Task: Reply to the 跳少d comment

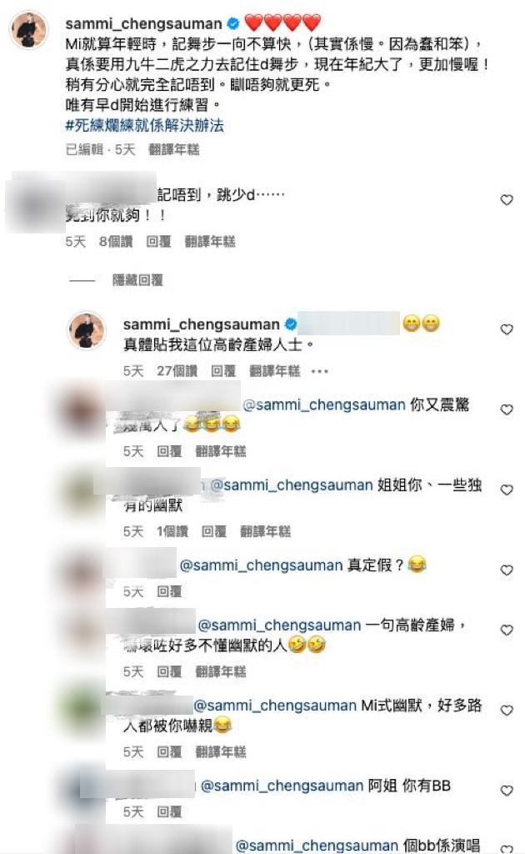Action: [x=158, y=241]
